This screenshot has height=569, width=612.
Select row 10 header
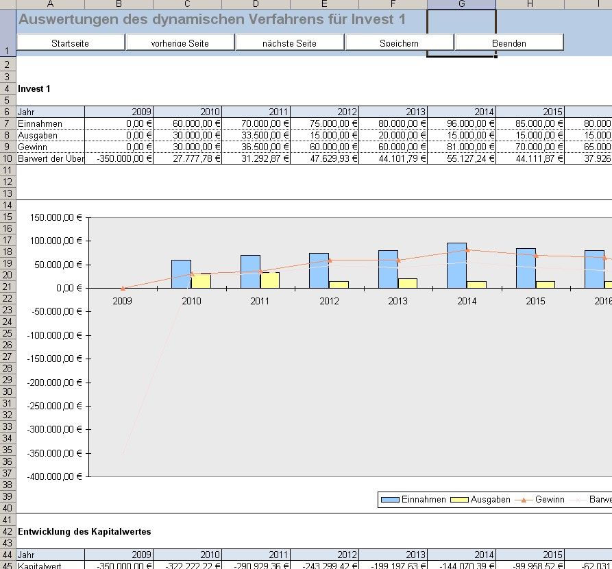(x=8, y=158)
